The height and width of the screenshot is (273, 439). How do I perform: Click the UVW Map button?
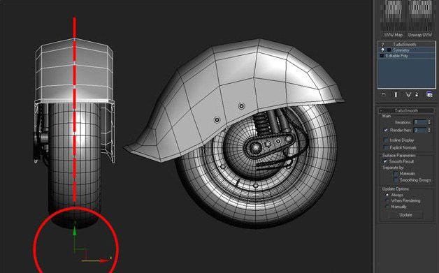coord(394,35)
